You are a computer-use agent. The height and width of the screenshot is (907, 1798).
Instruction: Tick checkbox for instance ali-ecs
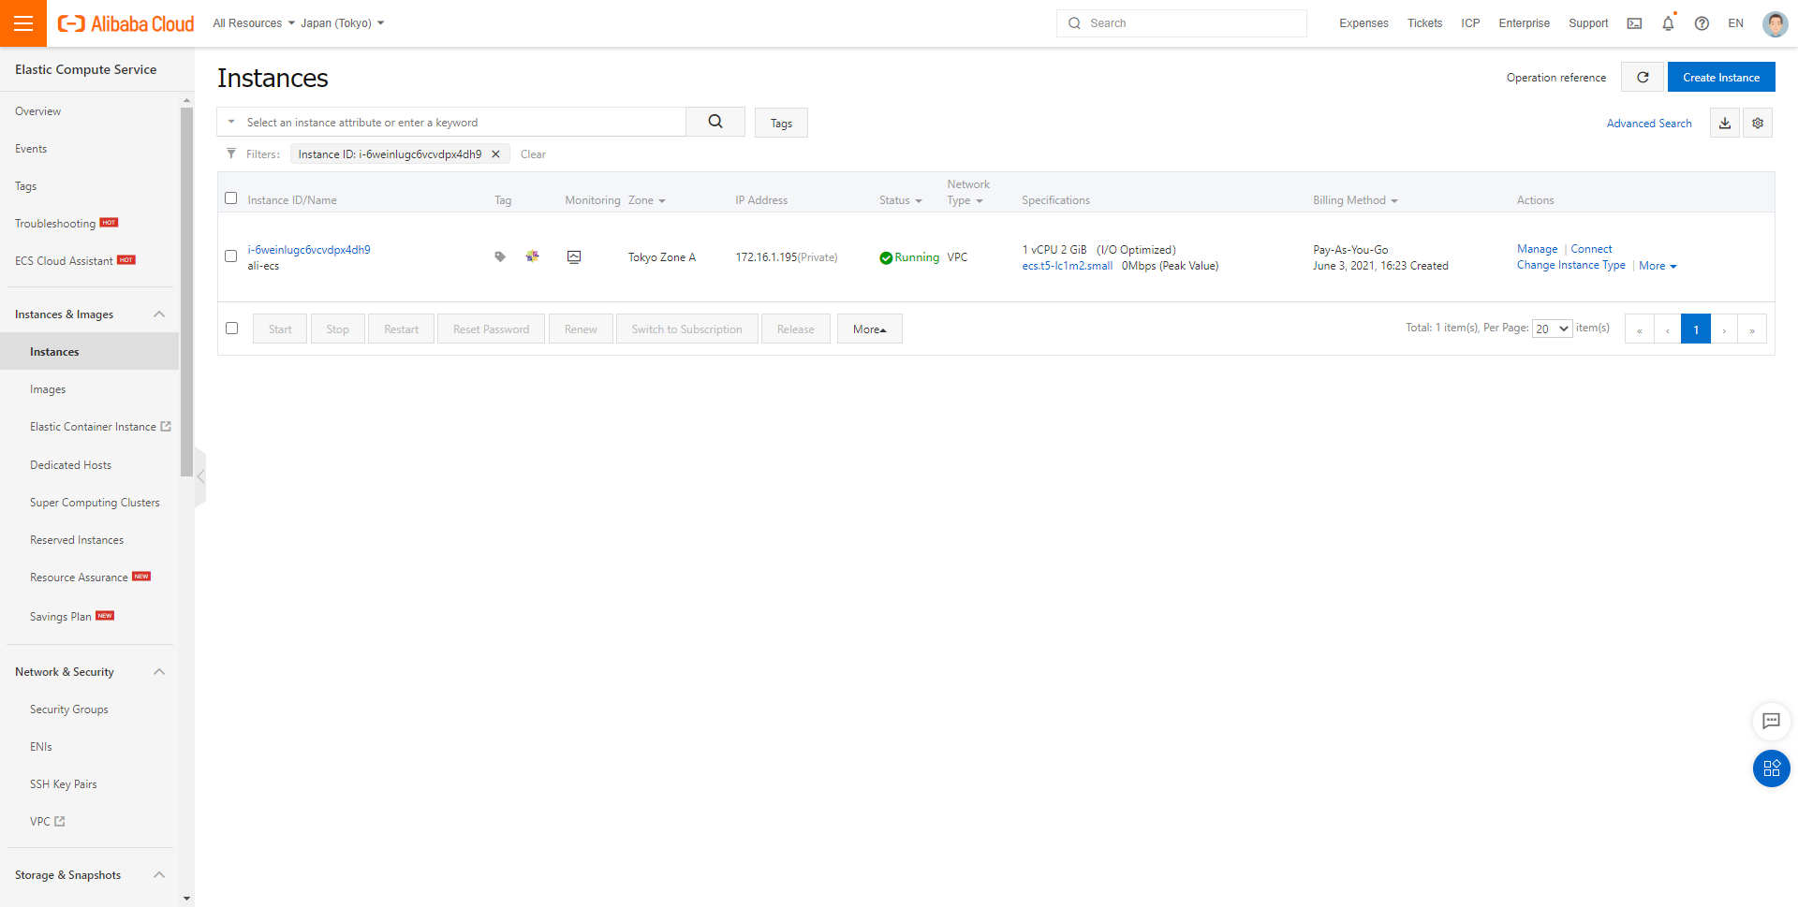pyautogui.click(x=231, y=256)
